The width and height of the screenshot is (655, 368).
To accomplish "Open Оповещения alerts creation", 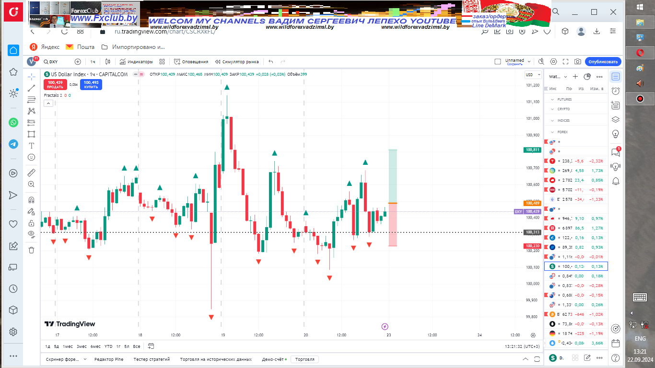I will 191,62.
